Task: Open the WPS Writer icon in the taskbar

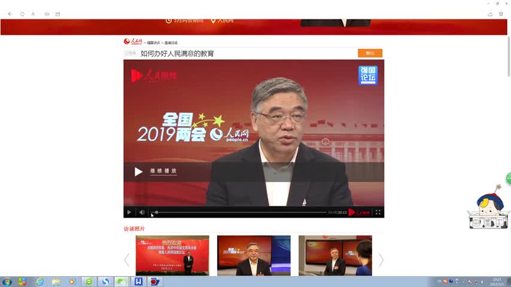Action: click(138, 282)
